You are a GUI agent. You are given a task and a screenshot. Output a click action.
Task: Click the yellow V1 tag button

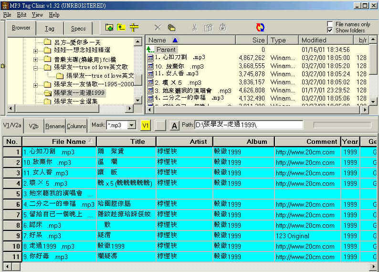[x=146, y=126]
